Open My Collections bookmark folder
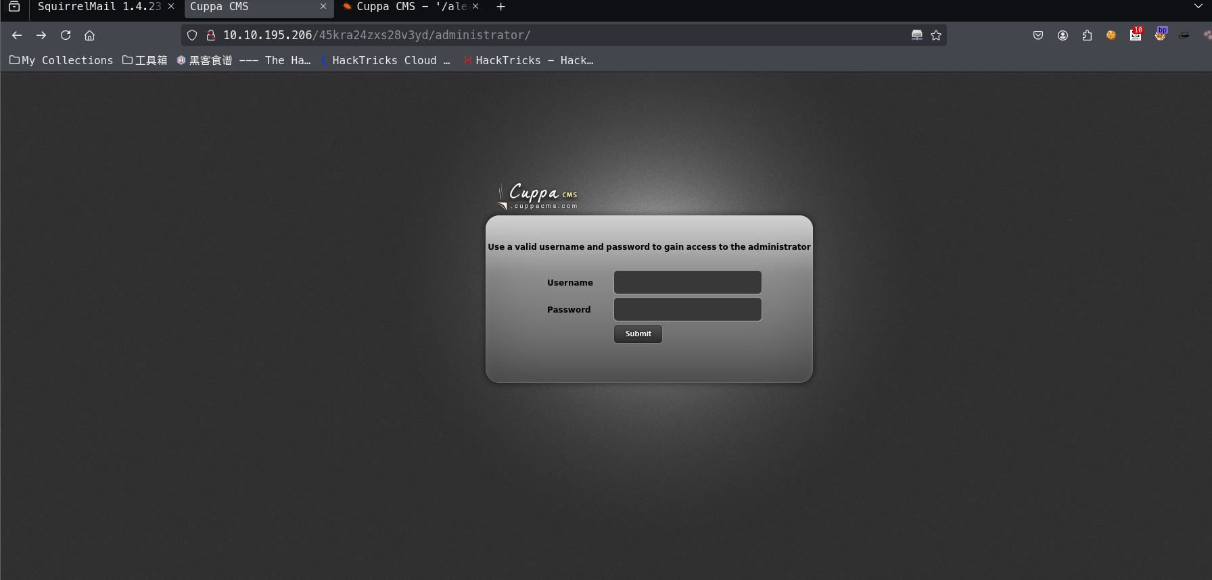This screenshot has height=580, width=1212. pos(62,60)
